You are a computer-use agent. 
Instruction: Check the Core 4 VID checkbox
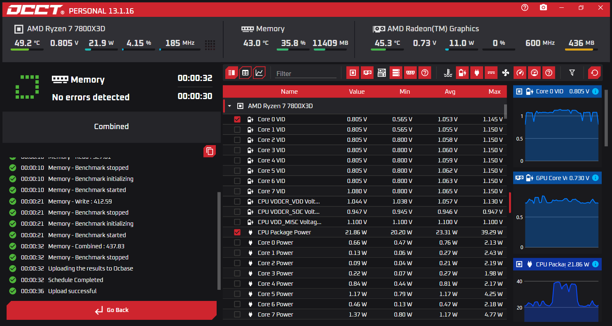tap(237, 160)
